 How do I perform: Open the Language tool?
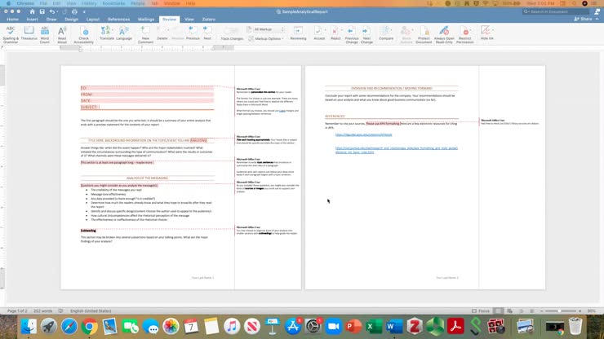pos(124,33)
